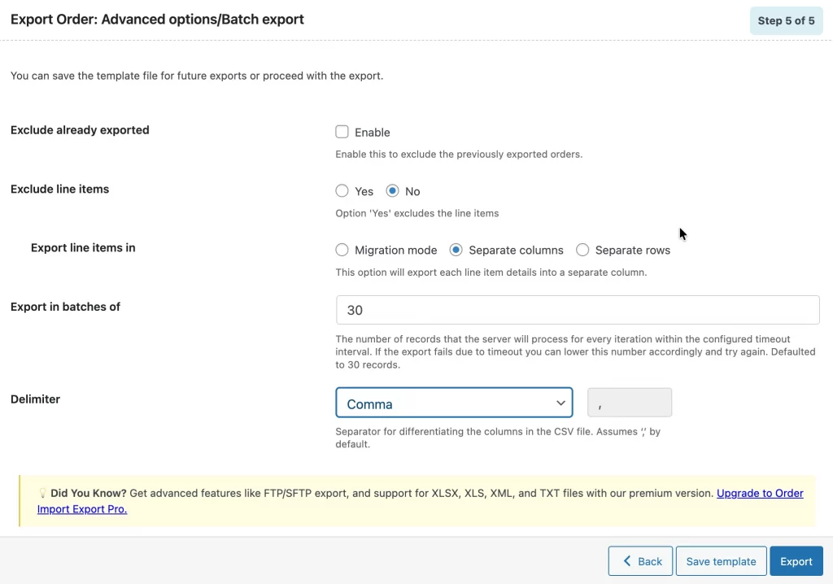833x584 pixels.
Task: Choose Separate rows radio option
Action: pyautogui.click(x=582, y=250)
